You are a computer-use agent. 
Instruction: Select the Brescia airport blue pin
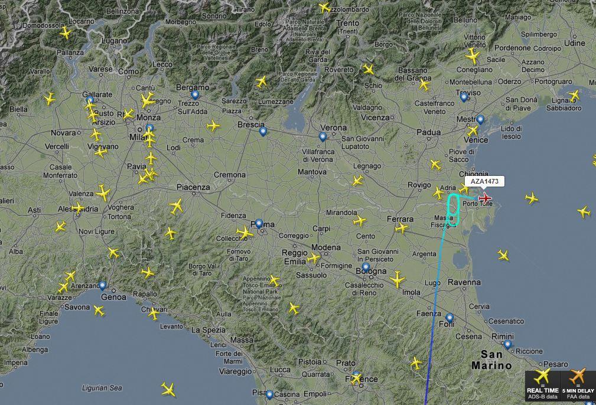pos(263,132)
